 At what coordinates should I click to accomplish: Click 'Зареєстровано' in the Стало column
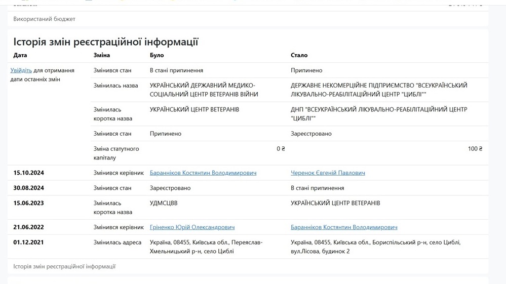click(x=311, y=134)
